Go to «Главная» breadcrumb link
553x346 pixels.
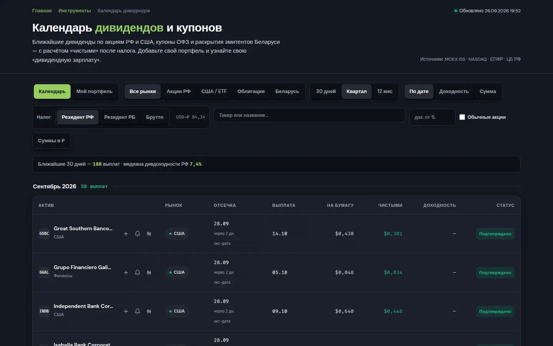coord(42,11)
